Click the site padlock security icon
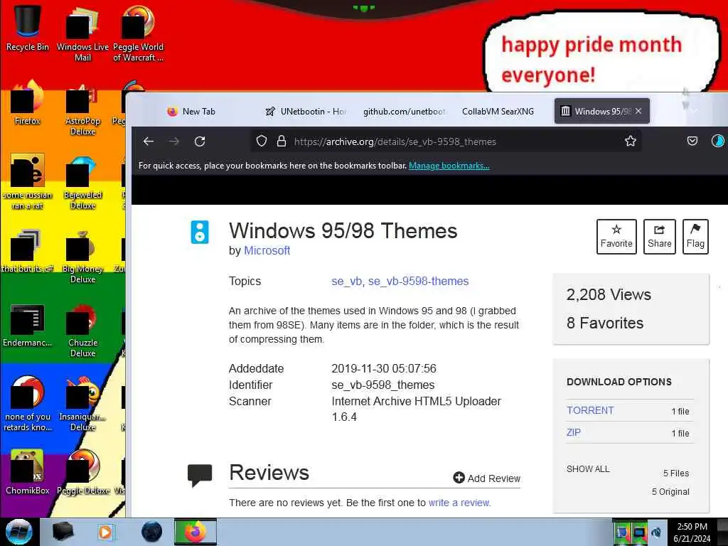 point(282,141)
